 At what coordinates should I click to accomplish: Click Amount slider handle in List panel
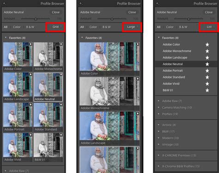click(x=189, y=19)
